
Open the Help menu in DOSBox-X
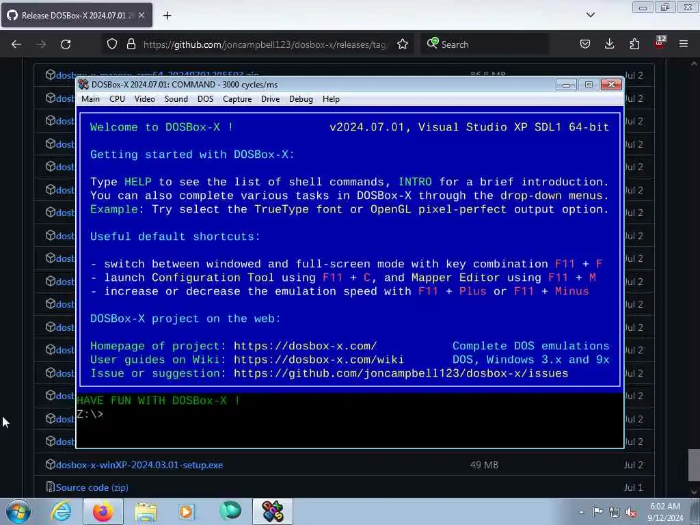point(331,99)
